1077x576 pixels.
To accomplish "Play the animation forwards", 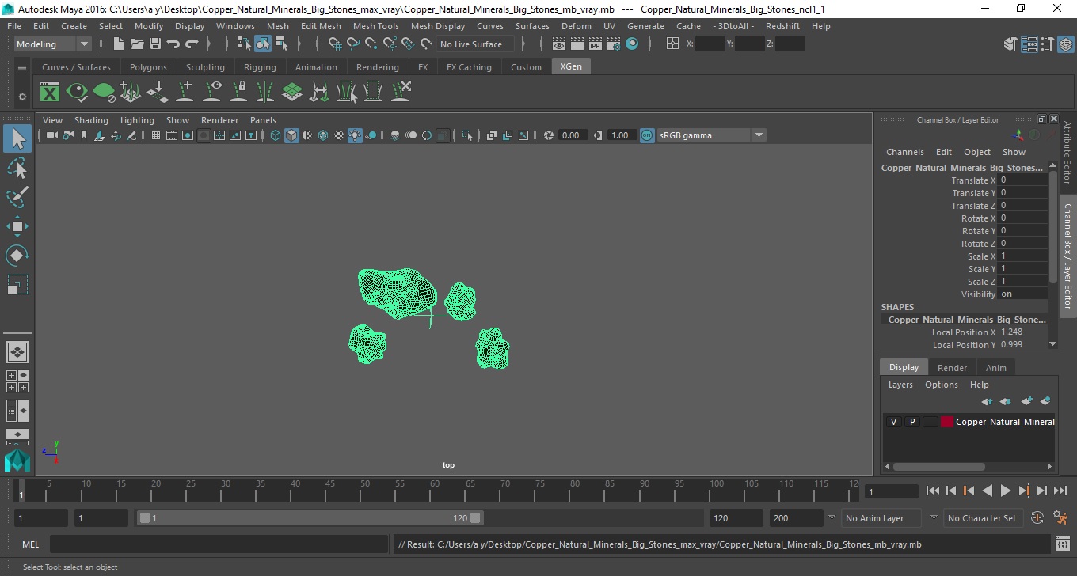I will 1006,491.
